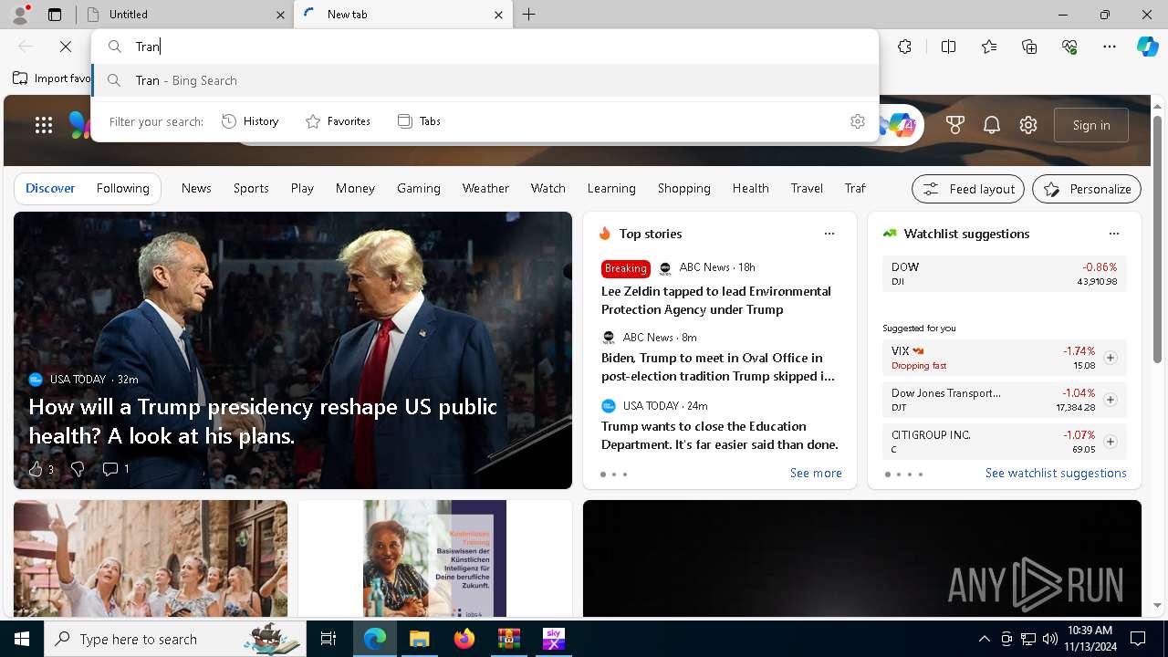Viewport: 1168px width, 657px height.
Task: Add Dow Jones Transport to watchlist
Action: (1111, 400)
